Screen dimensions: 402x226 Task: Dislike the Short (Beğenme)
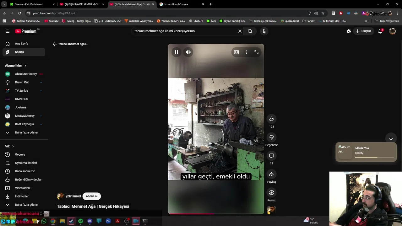pos(272,137)
